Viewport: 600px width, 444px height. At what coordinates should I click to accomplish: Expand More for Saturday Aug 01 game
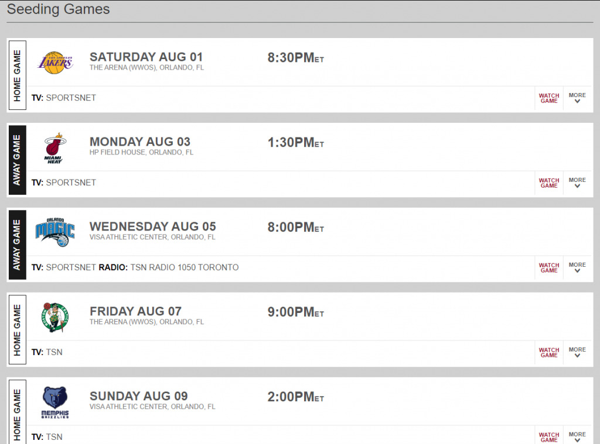coord(577,98)
